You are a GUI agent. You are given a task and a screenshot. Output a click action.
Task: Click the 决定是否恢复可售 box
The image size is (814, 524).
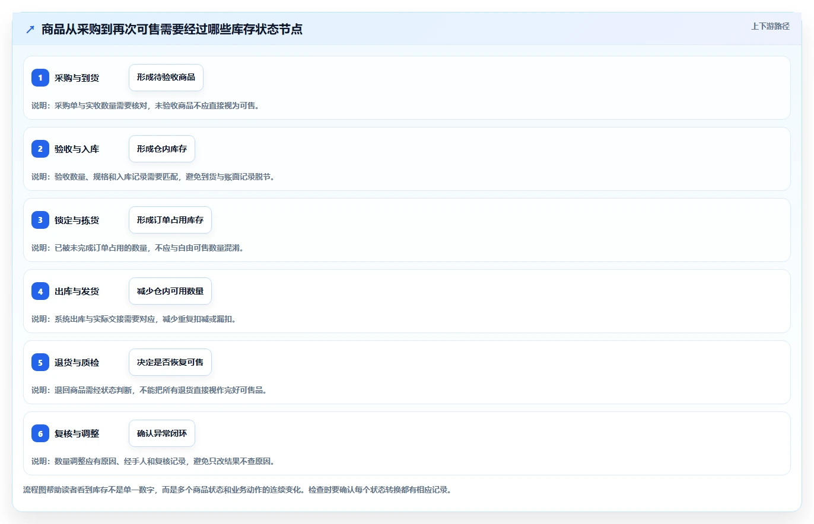pos(170,362)
